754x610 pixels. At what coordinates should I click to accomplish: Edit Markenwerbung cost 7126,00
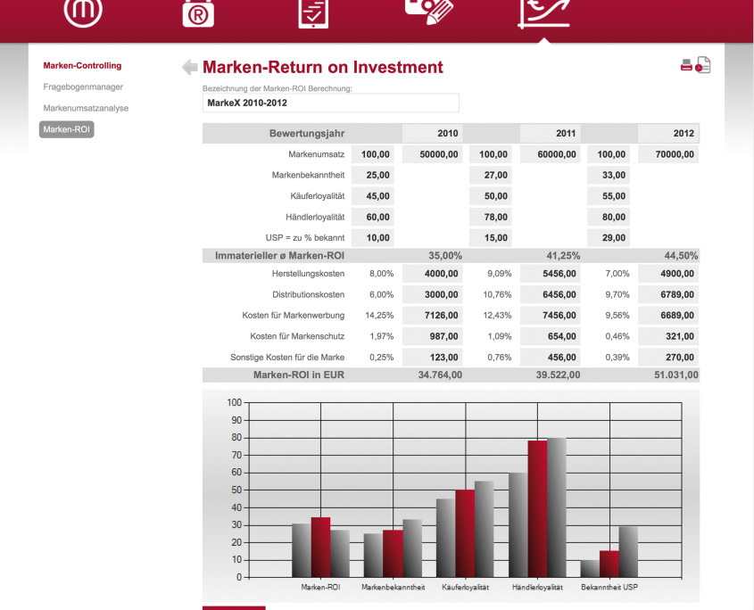click(432, 316)
